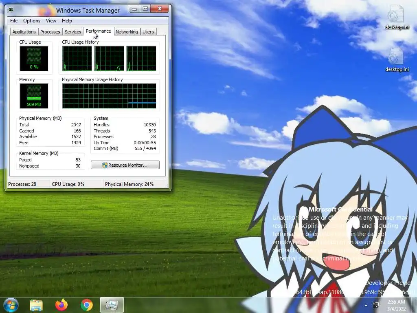Select the top desktop.ini desktop icon

397,17
